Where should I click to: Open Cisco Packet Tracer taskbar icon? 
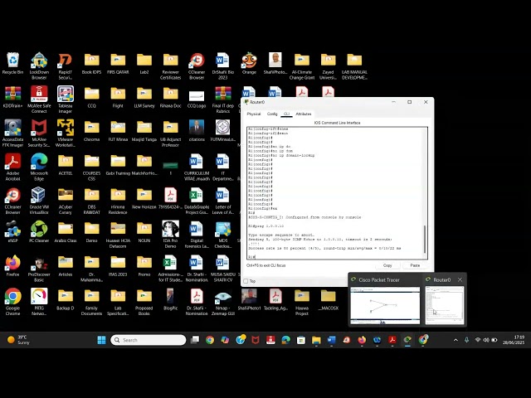click(x=407, y=340)
